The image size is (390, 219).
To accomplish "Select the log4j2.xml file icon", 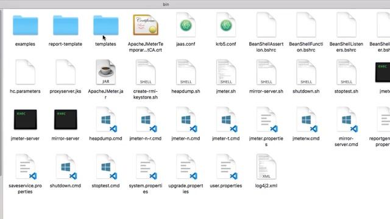I will (266, 167).
